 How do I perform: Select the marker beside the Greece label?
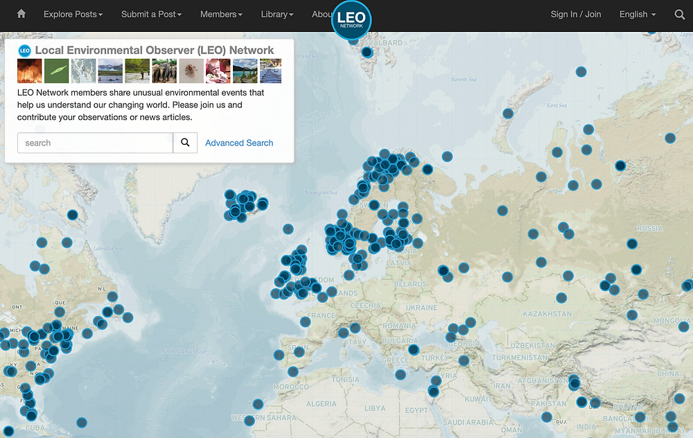click(401, 375)
